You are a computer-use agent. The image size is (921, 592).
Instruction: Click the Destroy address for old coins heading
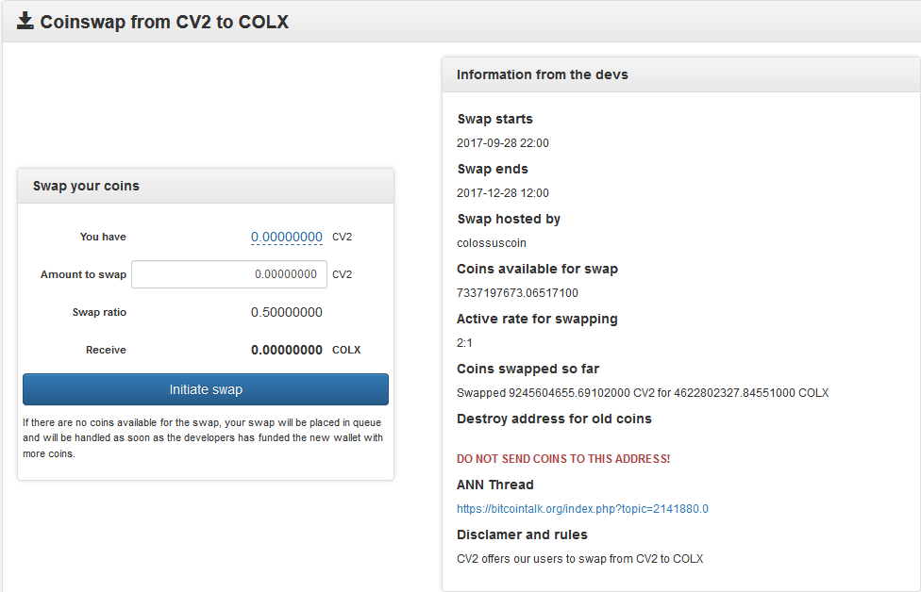point(555,419)
